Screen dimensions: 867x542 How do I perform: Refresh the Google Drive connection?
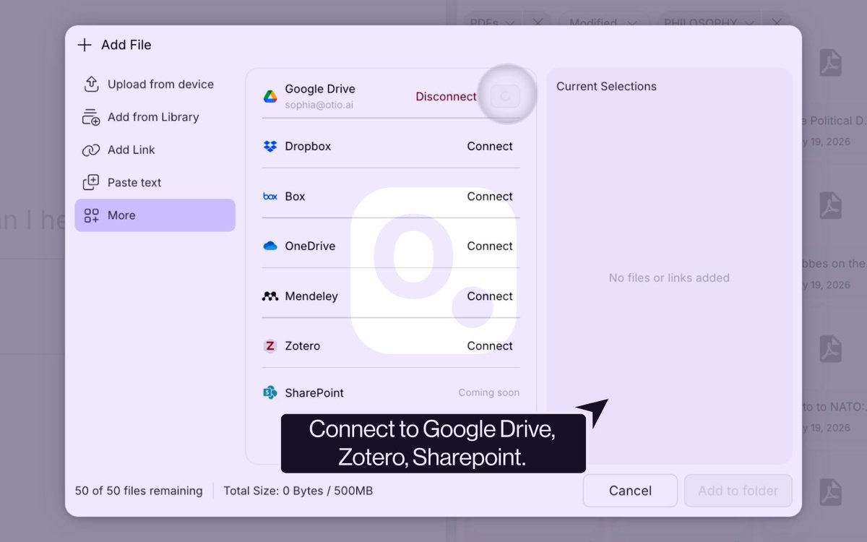(x=505, y=95)
